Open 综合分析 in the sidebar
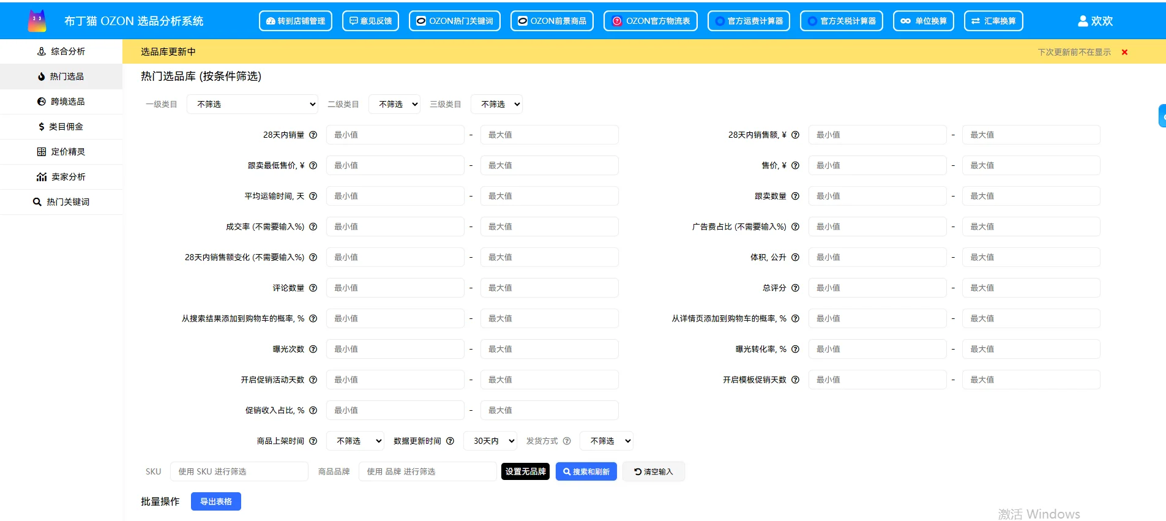Image resolution: width=1166 pixels, height=521 pixels. tap(61, 51)
